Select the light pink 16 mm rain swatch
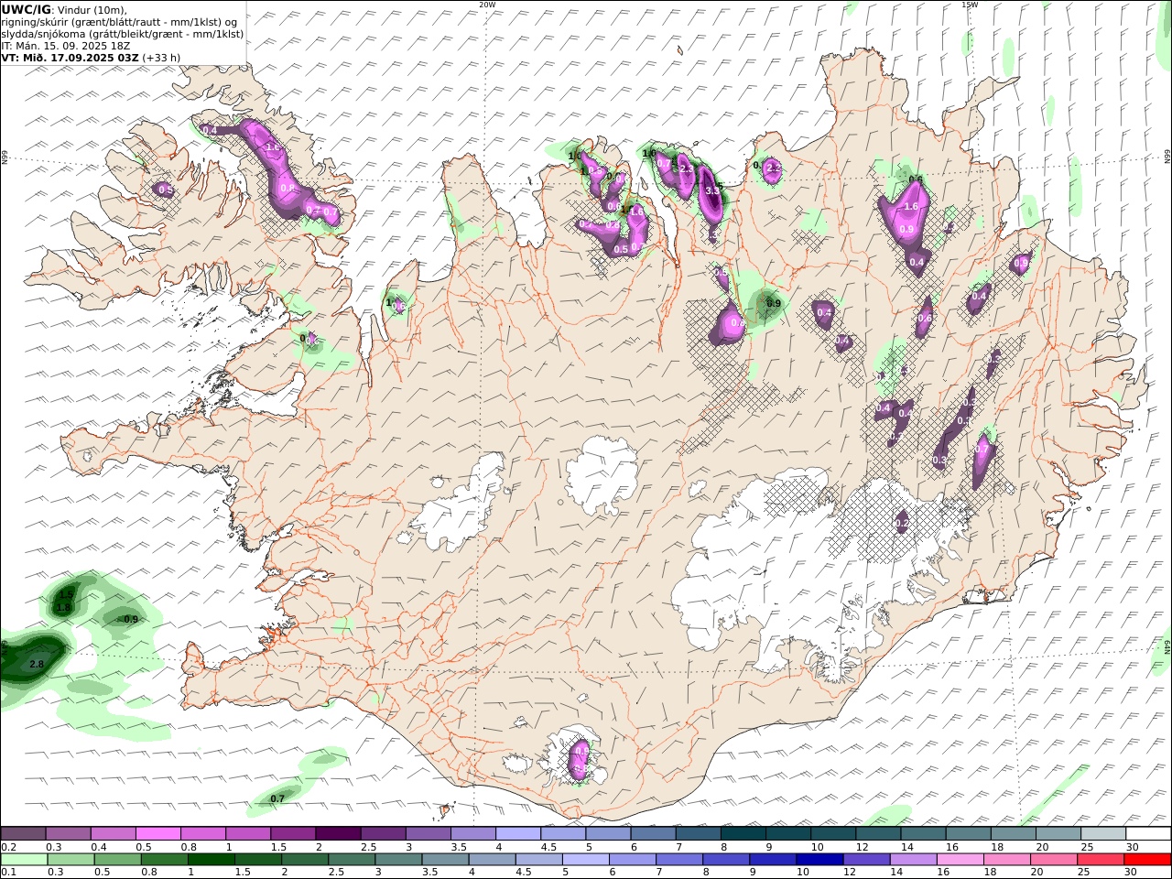The height and width of the screenshot is (879, 1172). point(960,860)
